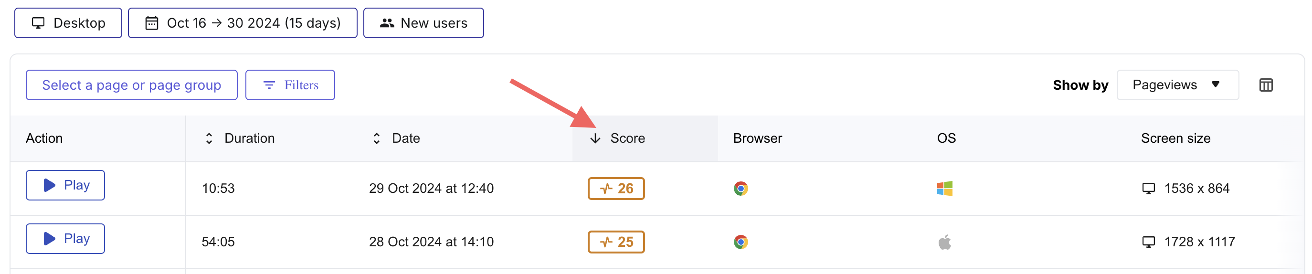
Task: Click the Chrome icon in the second row
Action: pos(741,242)
